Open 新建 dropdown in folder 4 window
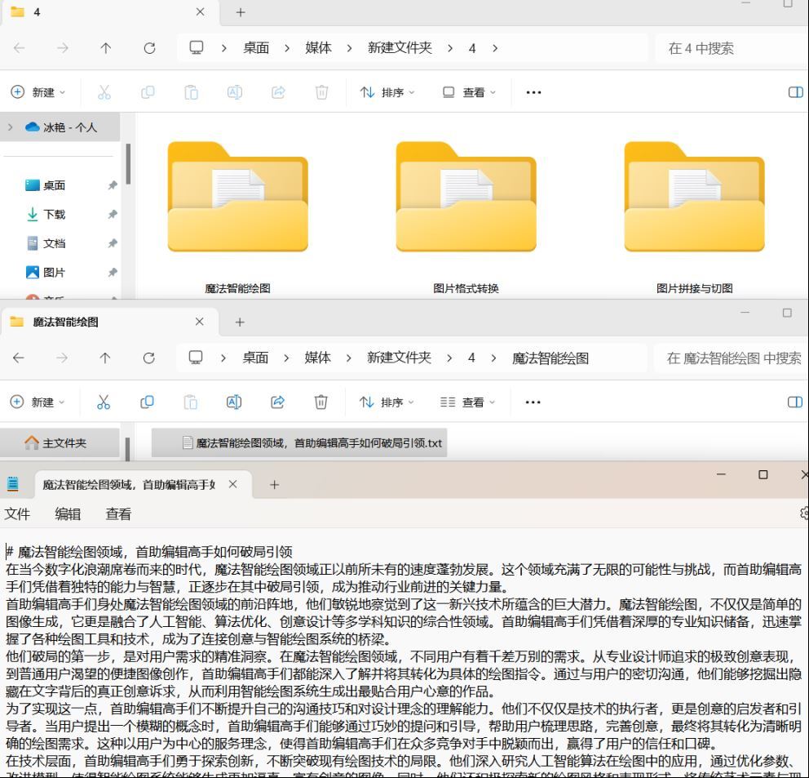The image size is (809, 778). pos(38,92)
